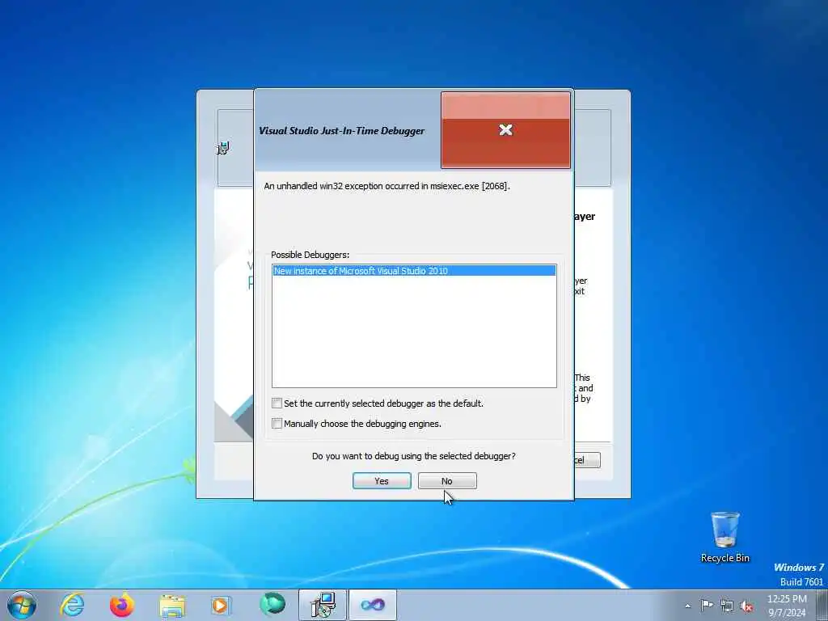Click No to decline debugging
This screenshot has width=828, height=621.
[447, 481]
